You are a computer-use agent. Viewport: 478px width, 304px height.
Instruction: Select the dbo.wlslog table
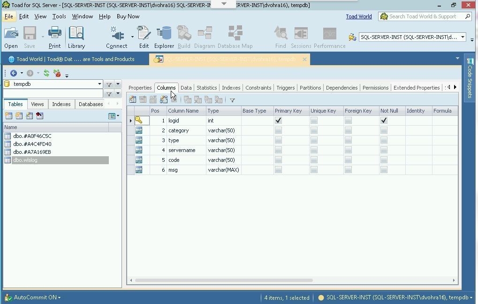[x=25, y=160]
